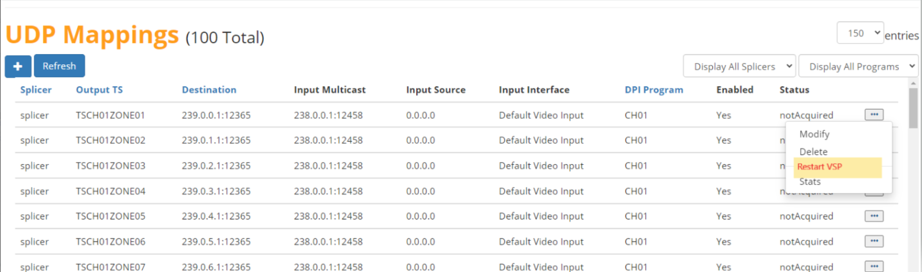Open the 150 entries count dropdown
The width and height of the screenshot is (922, 272).
pos(860,33)
